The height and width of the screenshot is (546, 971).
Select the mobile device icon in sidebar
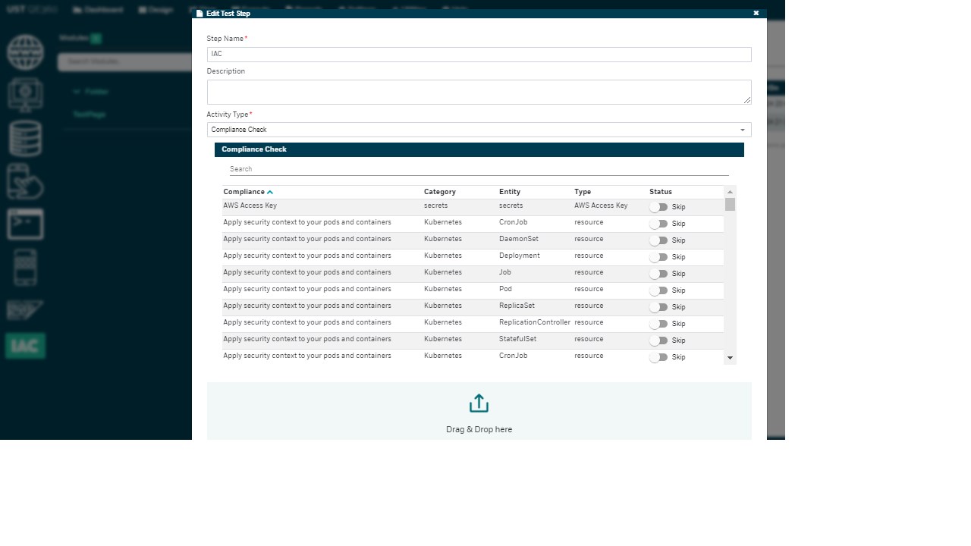coord(26,267)
